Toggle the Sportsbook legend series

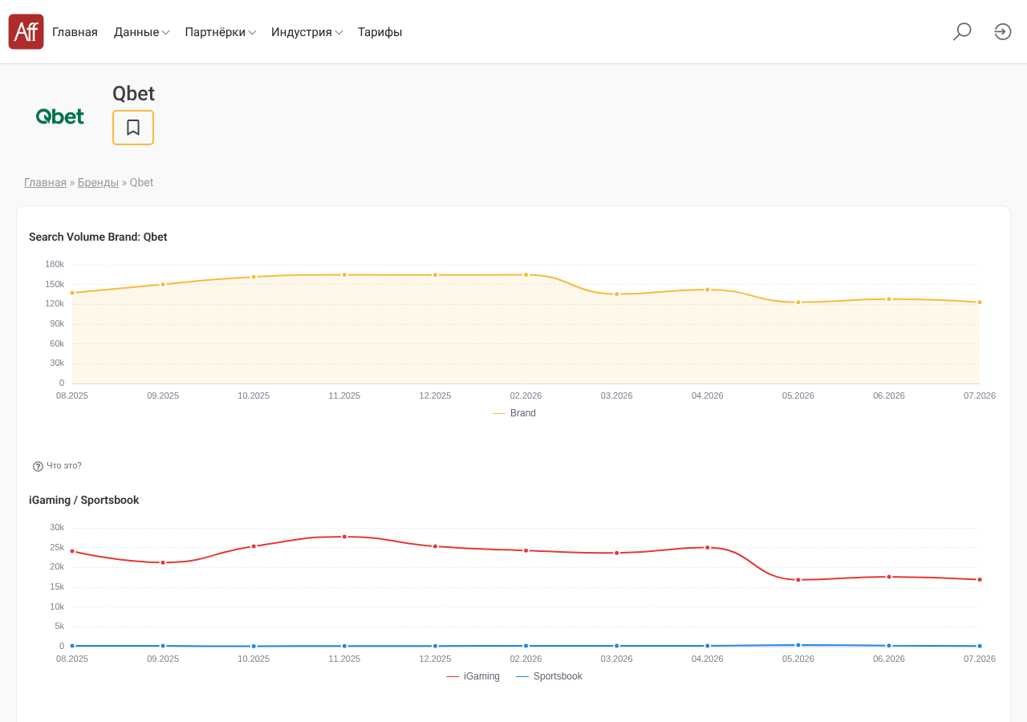coord(549,676)
